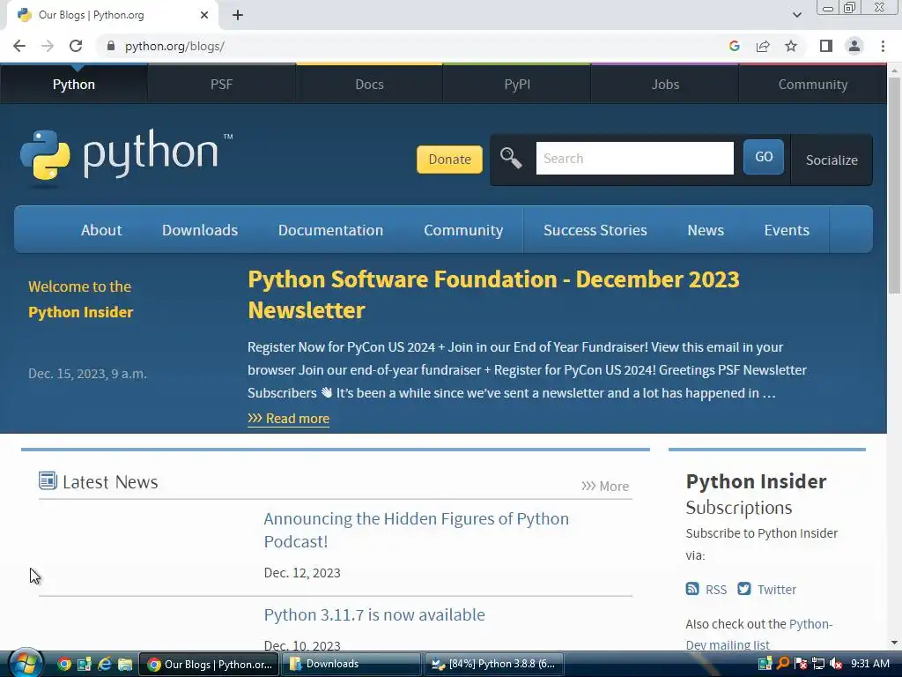Click the RSS feed icon
Viewport: 902px width, 677px height.
tap(692, 589)
